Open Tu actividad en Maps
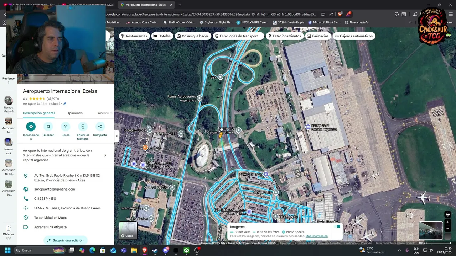The height and width of the screenshot is (256, 456). tap(50, 218)
